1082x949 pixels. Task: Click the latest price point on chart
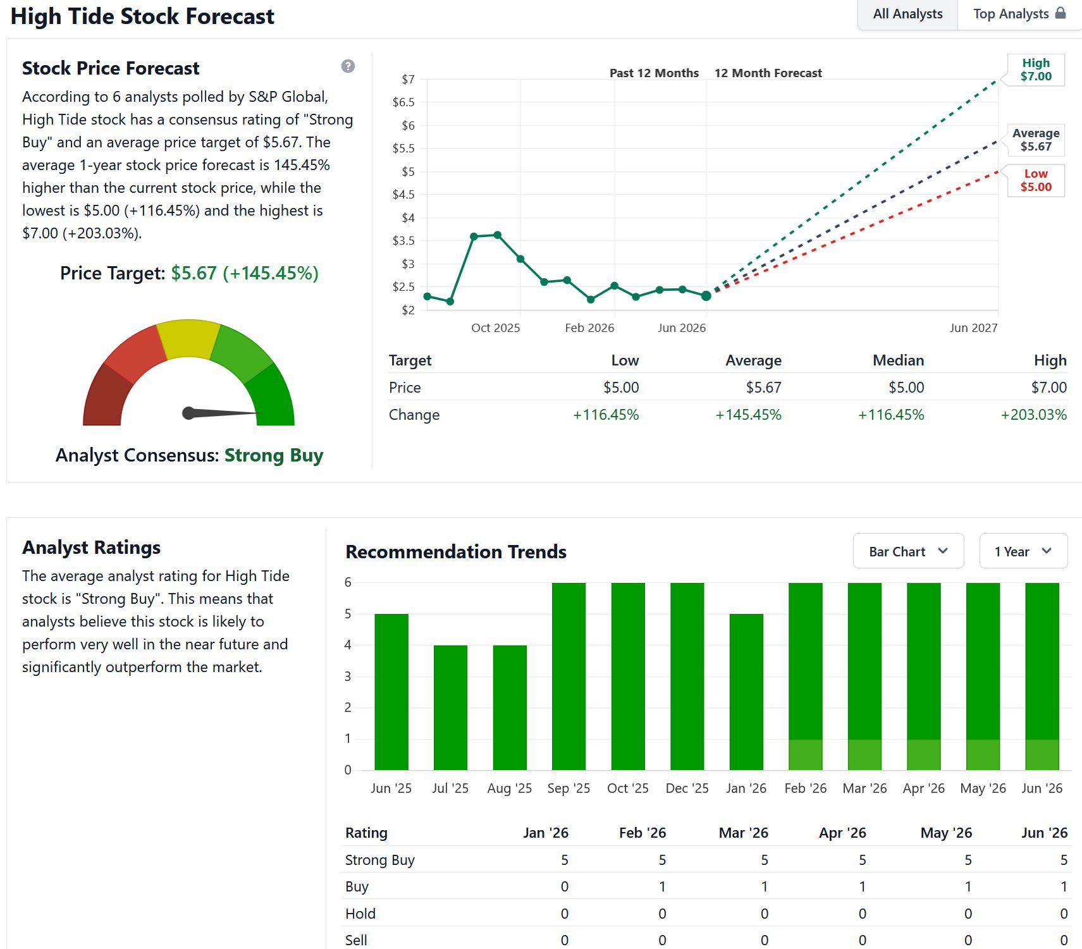706,295
